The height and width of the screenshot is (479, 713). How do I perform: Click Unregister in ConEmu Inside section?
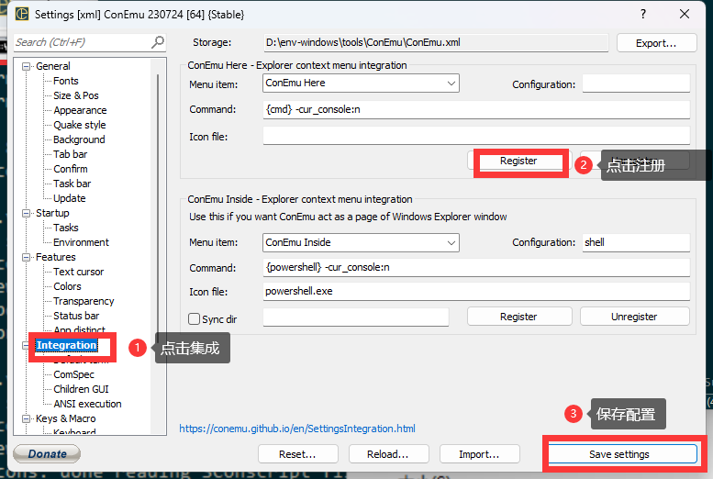[635, 317]
